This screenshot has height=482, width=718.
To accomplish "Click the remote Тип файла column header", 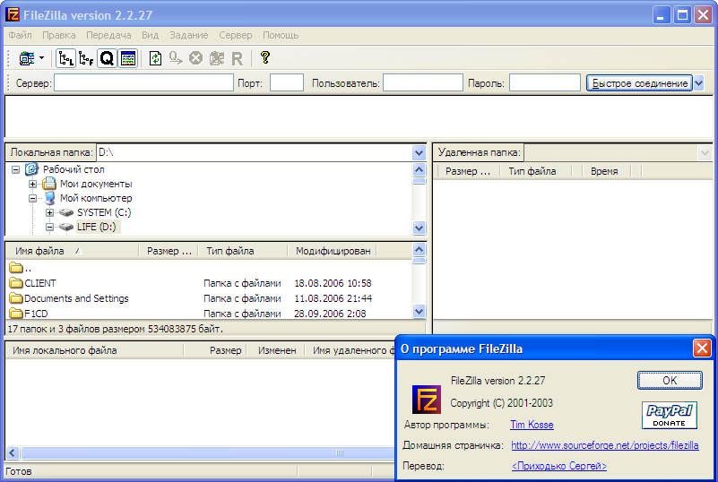I will point(537,171).
